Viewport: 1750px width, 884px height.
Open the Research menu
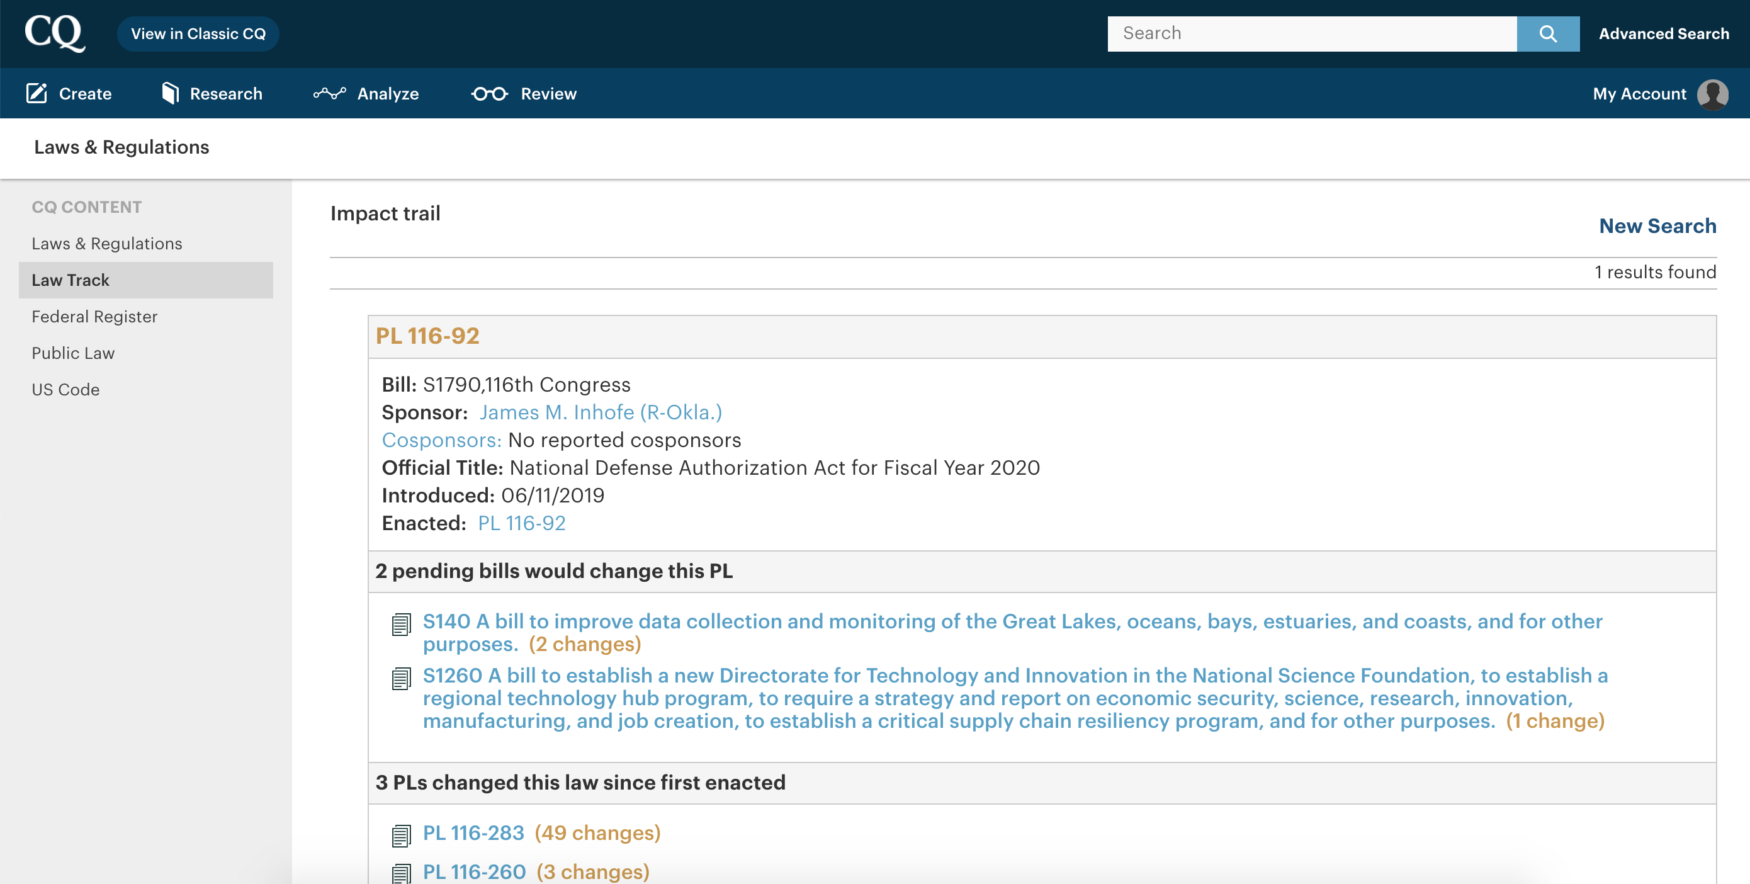click(x=212, y=94)
